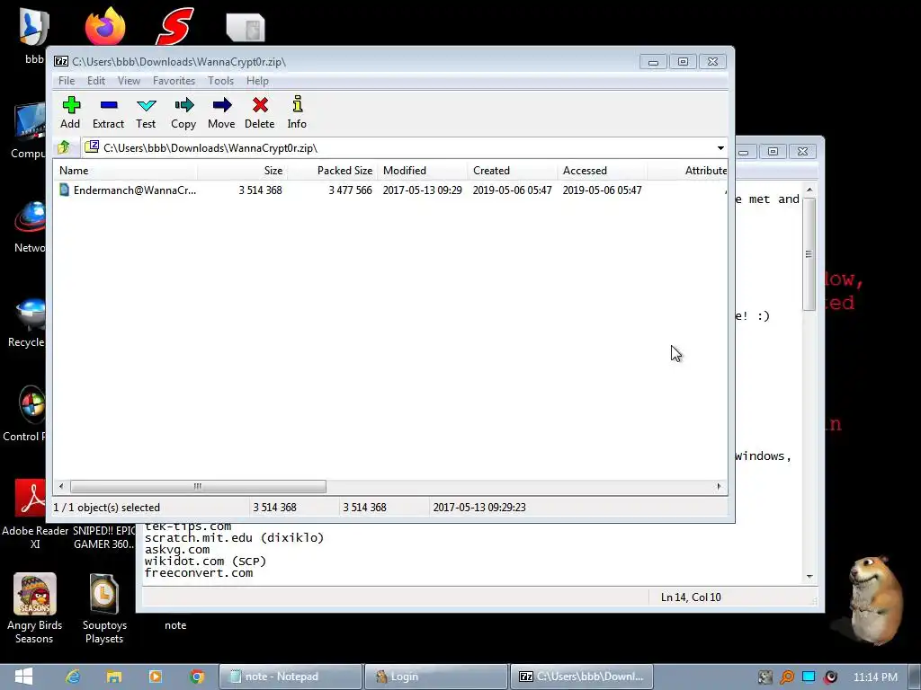921x690 pixels.
Task: Switch to the Login taskbar button
Action: coord(435,677)
